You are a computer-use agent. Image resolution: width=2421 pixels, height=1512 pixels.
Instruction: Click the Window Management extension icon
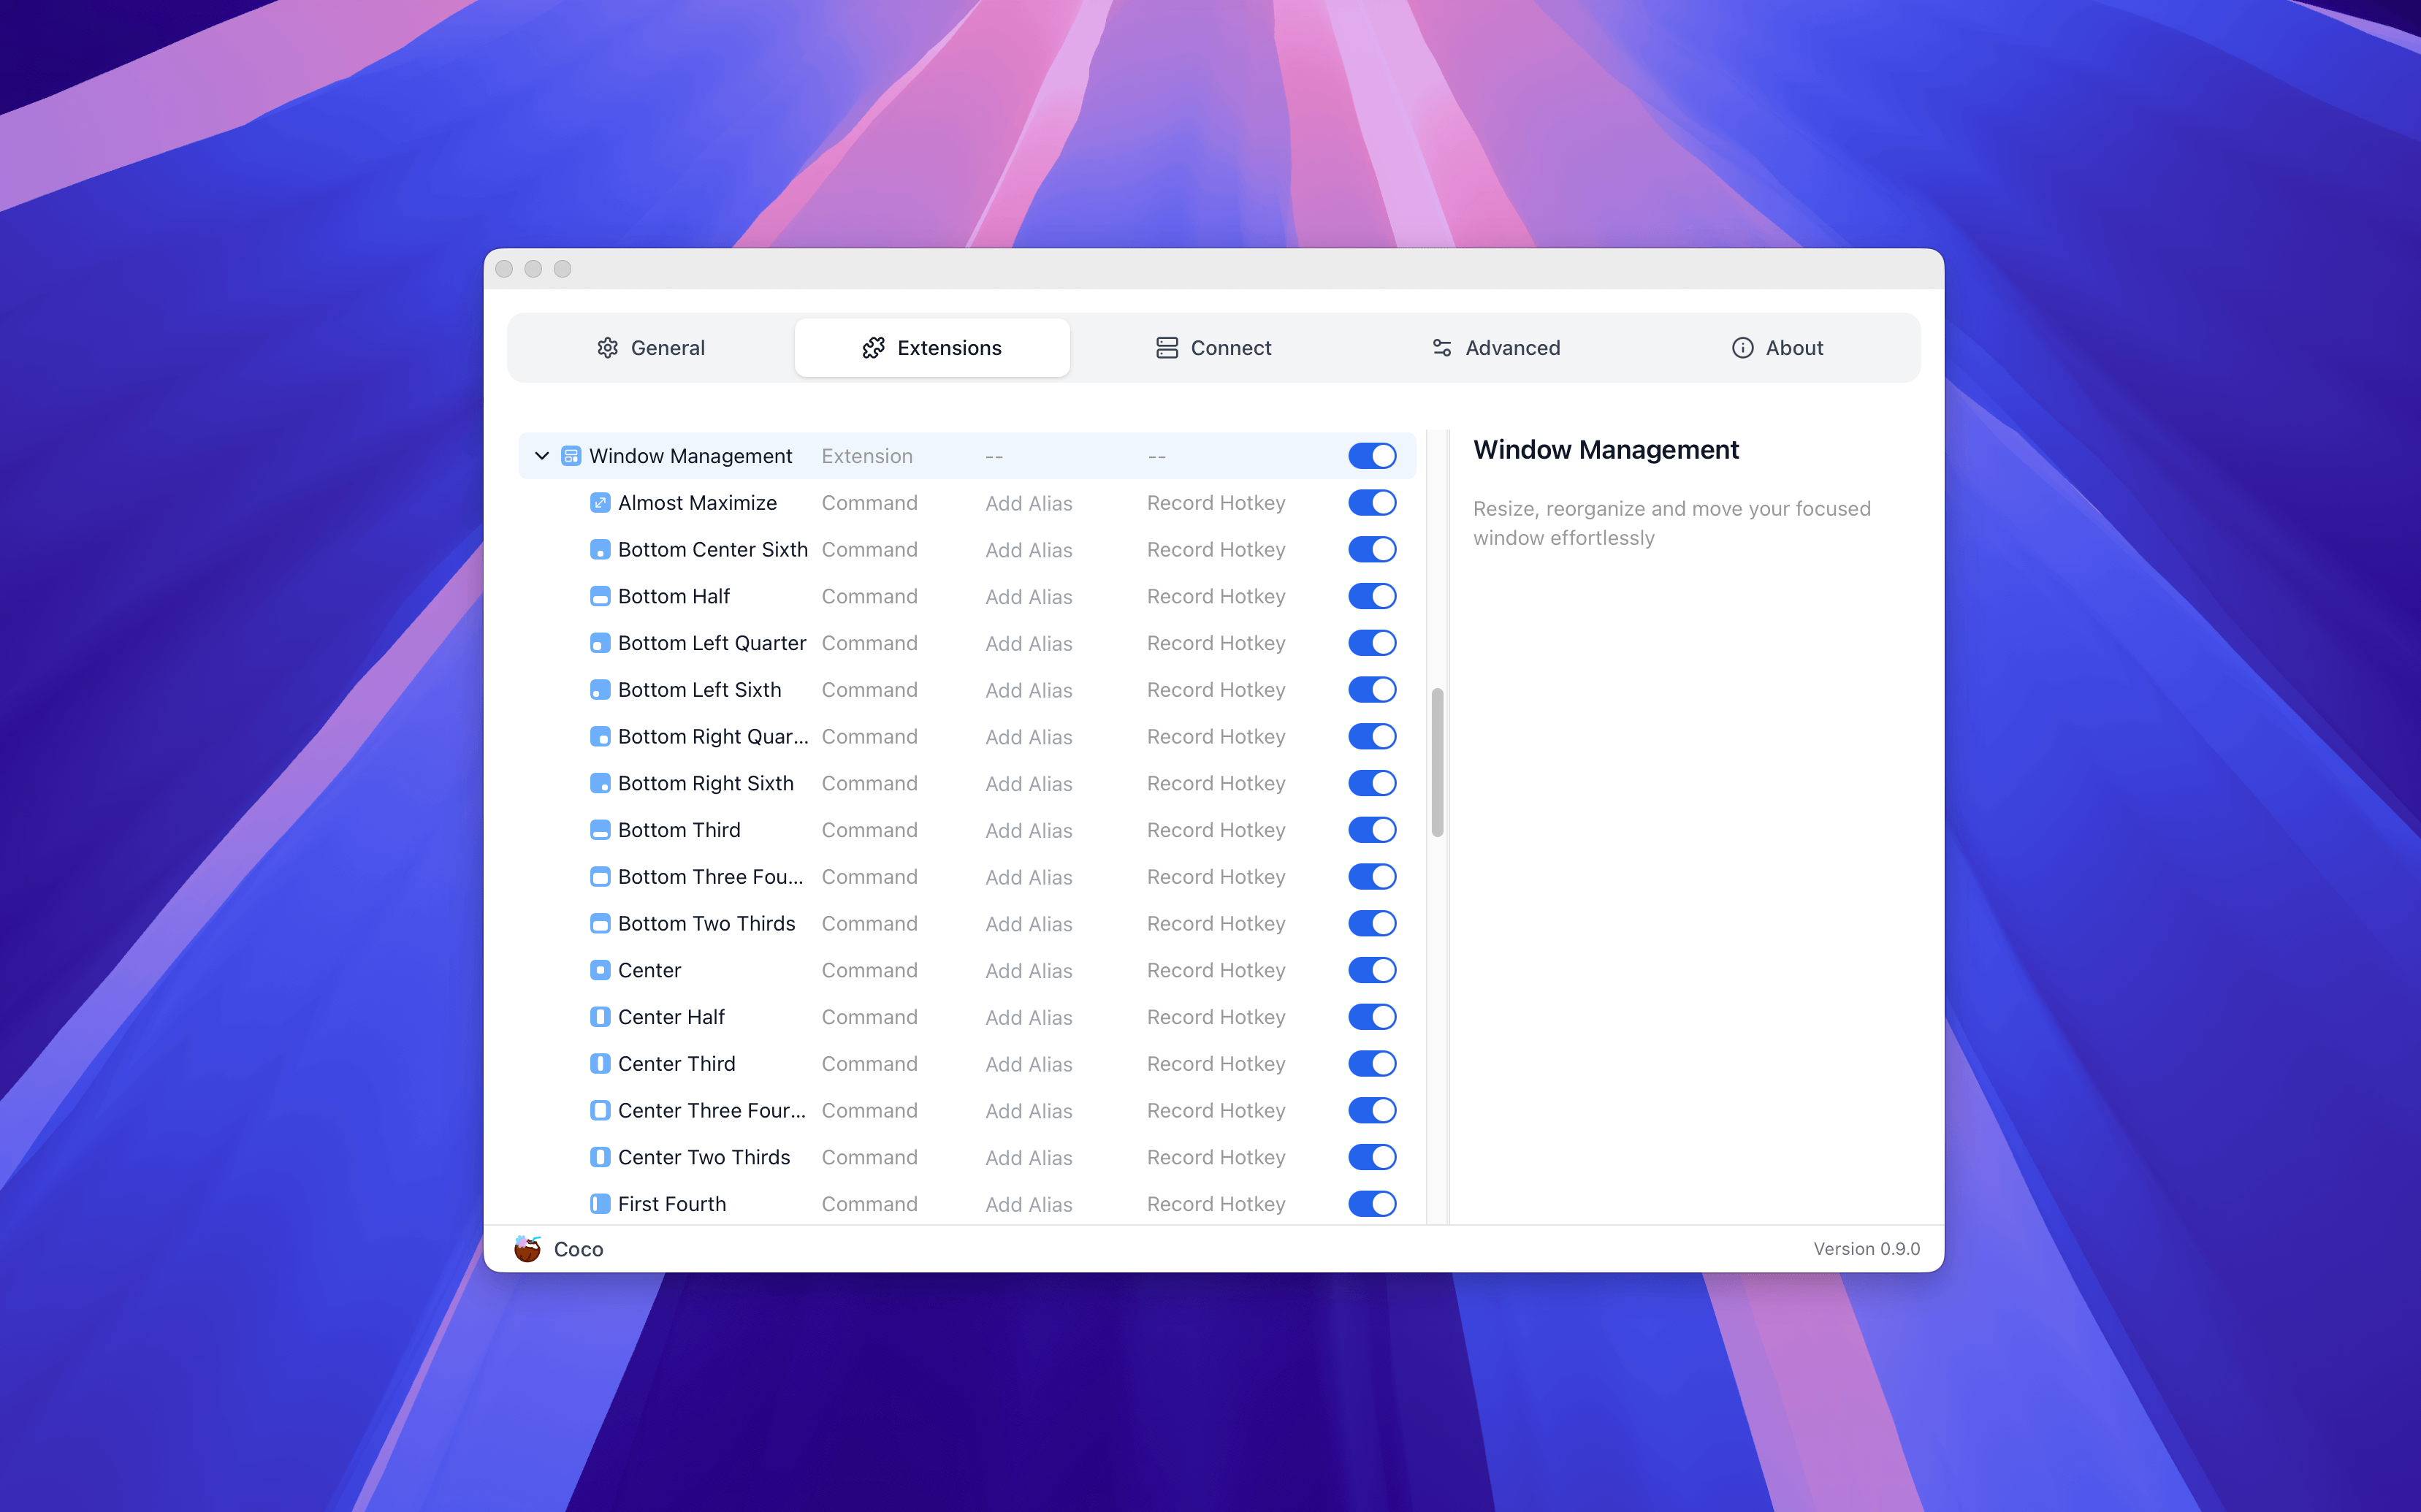point(571,456)
